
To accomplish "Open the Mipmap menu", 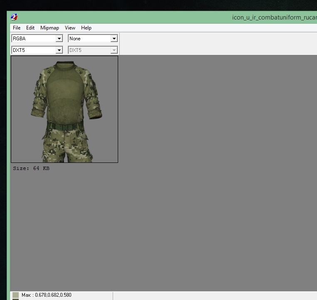I will (50, 28).
